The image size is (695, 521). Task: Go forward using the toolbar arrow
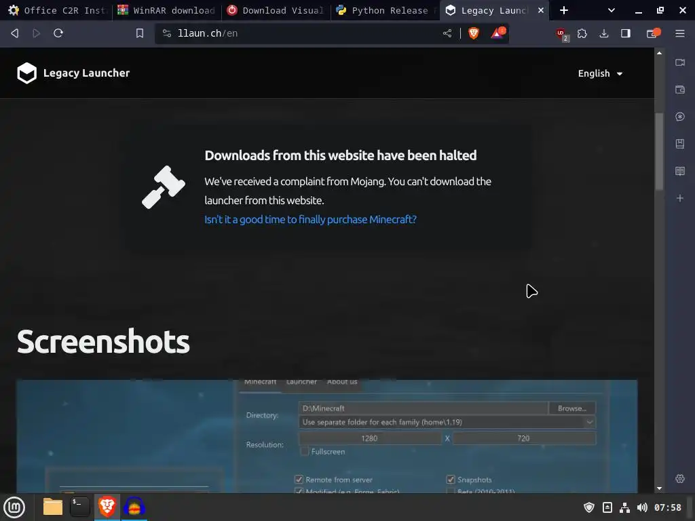click(37, 33)
